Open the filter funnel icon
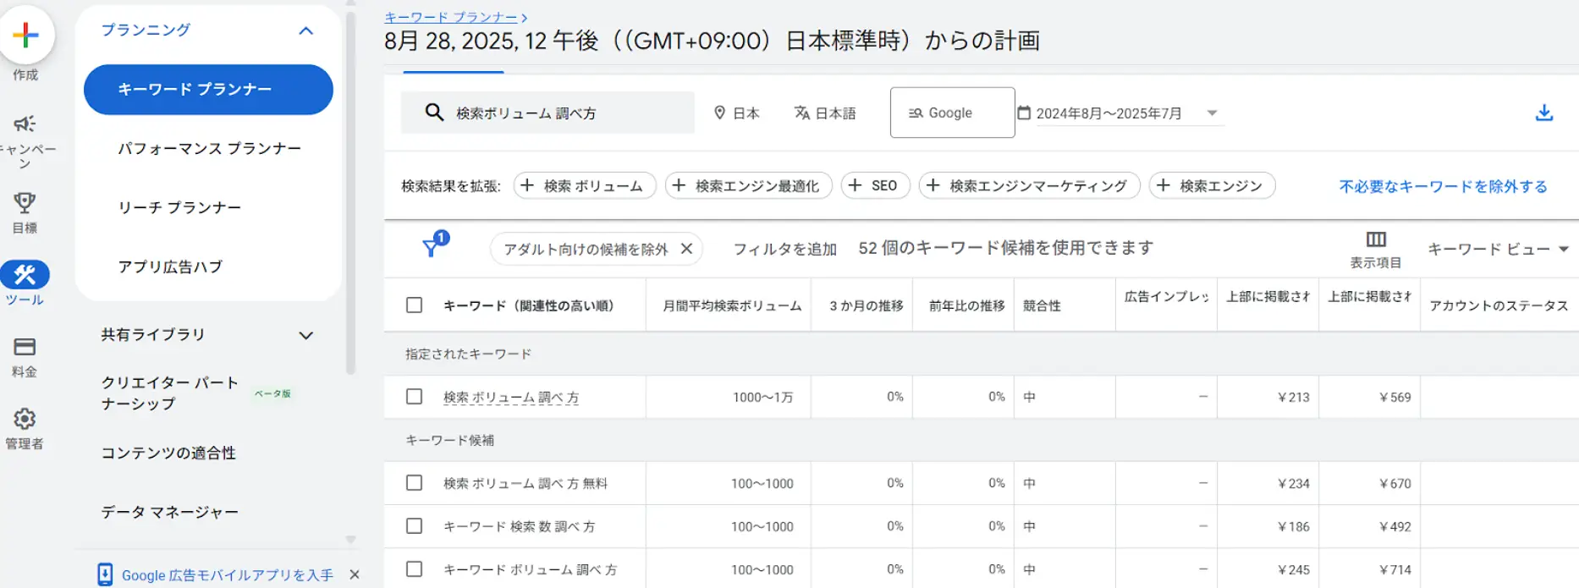1579x588 pixels. pyautogui.click(x=432, y=247)
